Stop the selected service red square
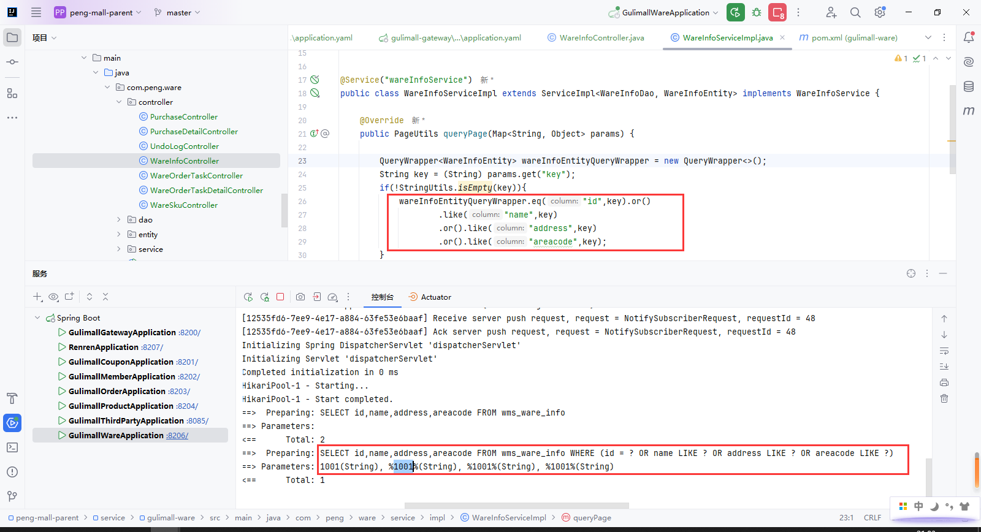This screenshot has width=981, height=532. point(280,297)
